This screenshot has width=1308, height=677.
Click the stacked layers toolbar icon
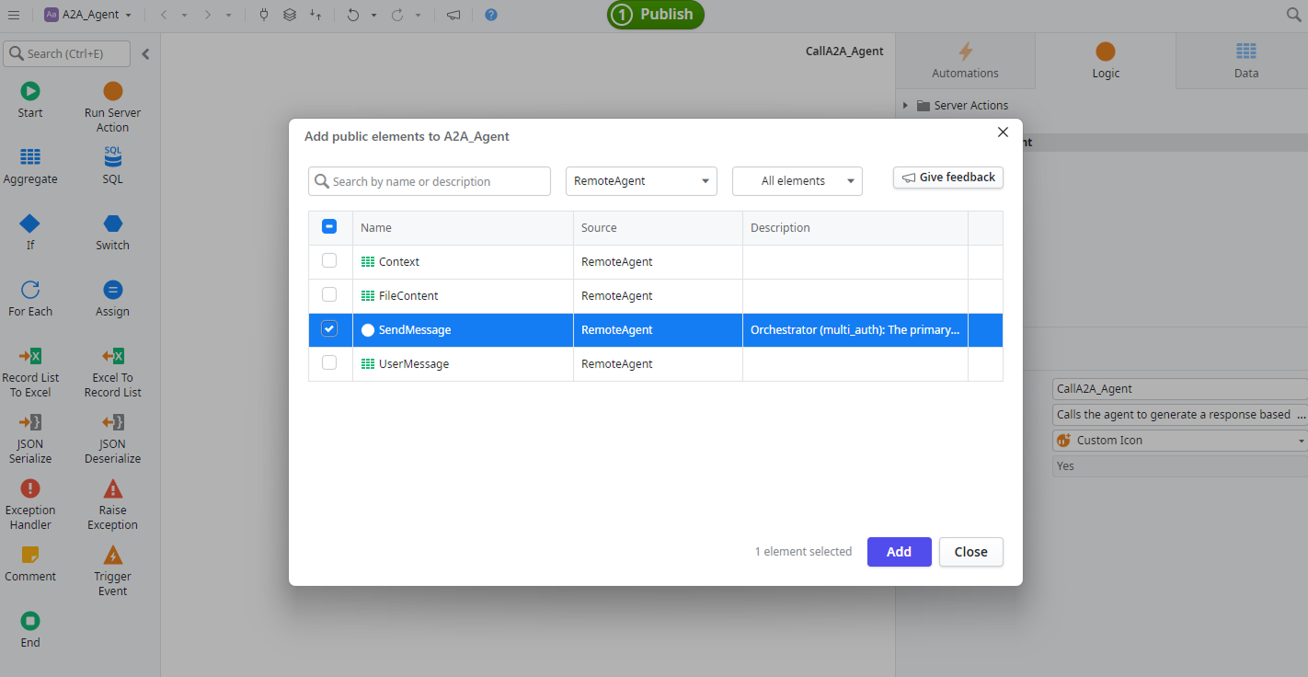tap(290, 15)
